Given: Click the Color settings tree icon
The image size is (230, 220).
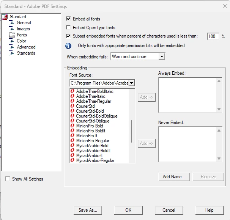Looking at the screenshot, I should [x=12, y=41].
